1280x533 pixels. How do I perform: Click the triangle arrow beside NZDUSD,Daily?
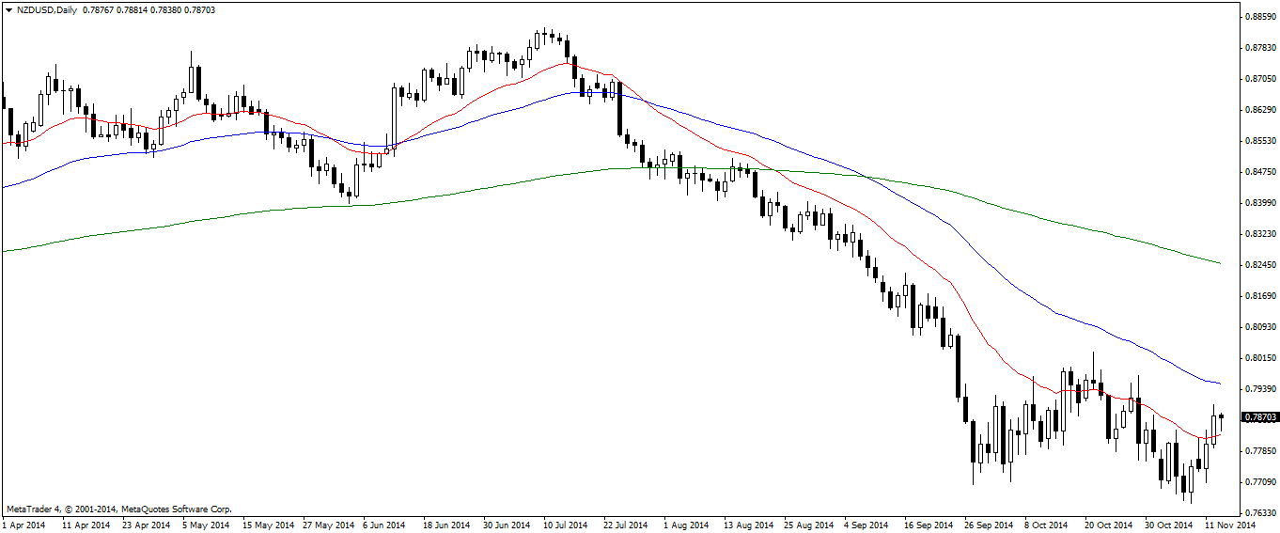click(x=8, y=9)
